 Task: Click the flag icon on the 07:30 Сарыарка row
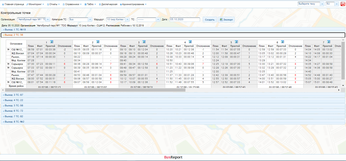(9, 64)
